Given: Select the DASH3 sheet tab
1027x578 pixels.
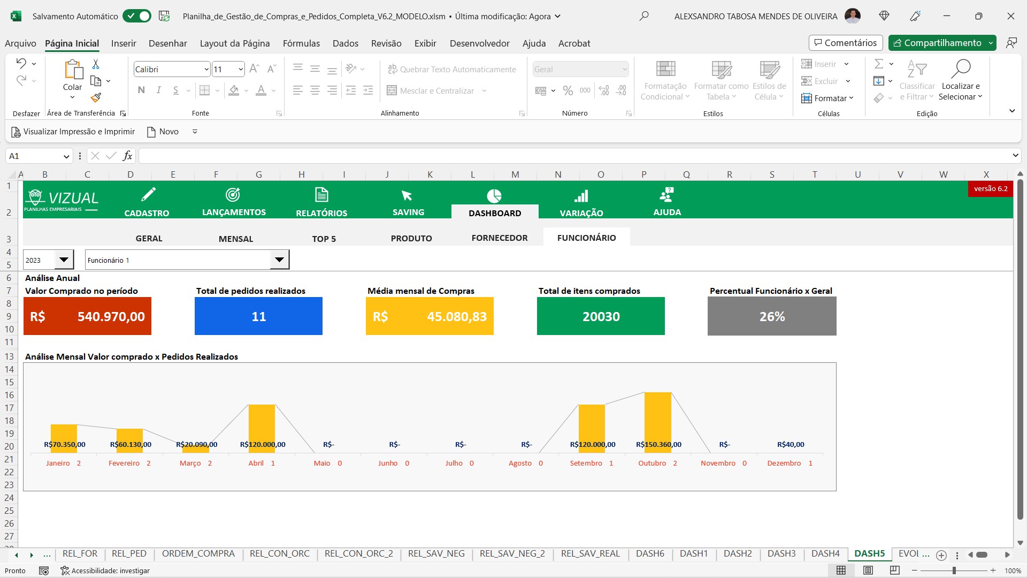Looking at the screenshot, I should [781, 554].
